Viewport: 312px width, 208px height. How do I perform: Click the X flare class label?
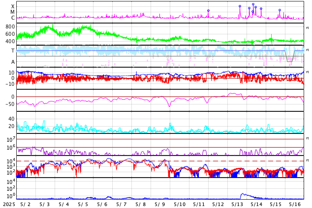point(13,6)
